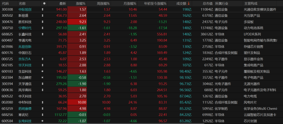Click the marker icon in the 京东方A row

pyautogui.click(x=43, y=59)
